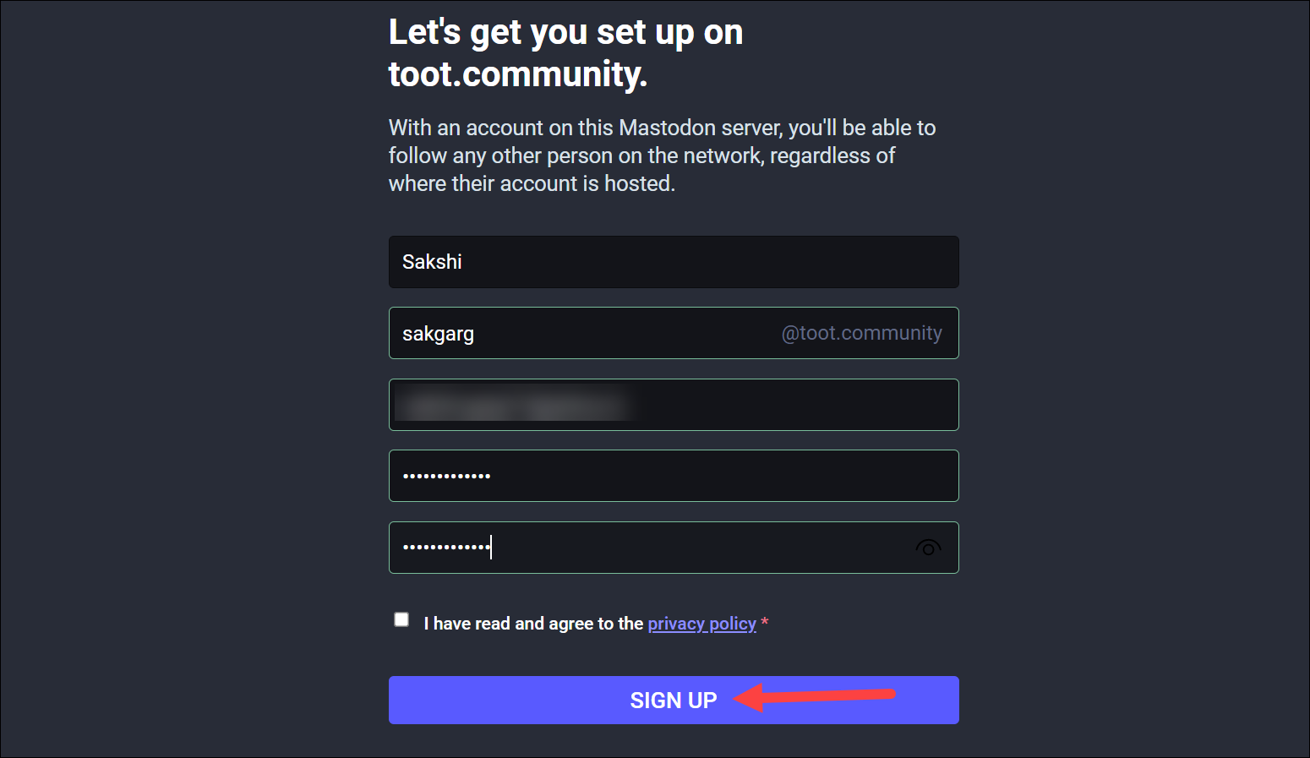Check the privacy policy agreement checkbox
The width and height of the screenshot is (1310, 758).
pyautogui.click(x=401, y=619)
